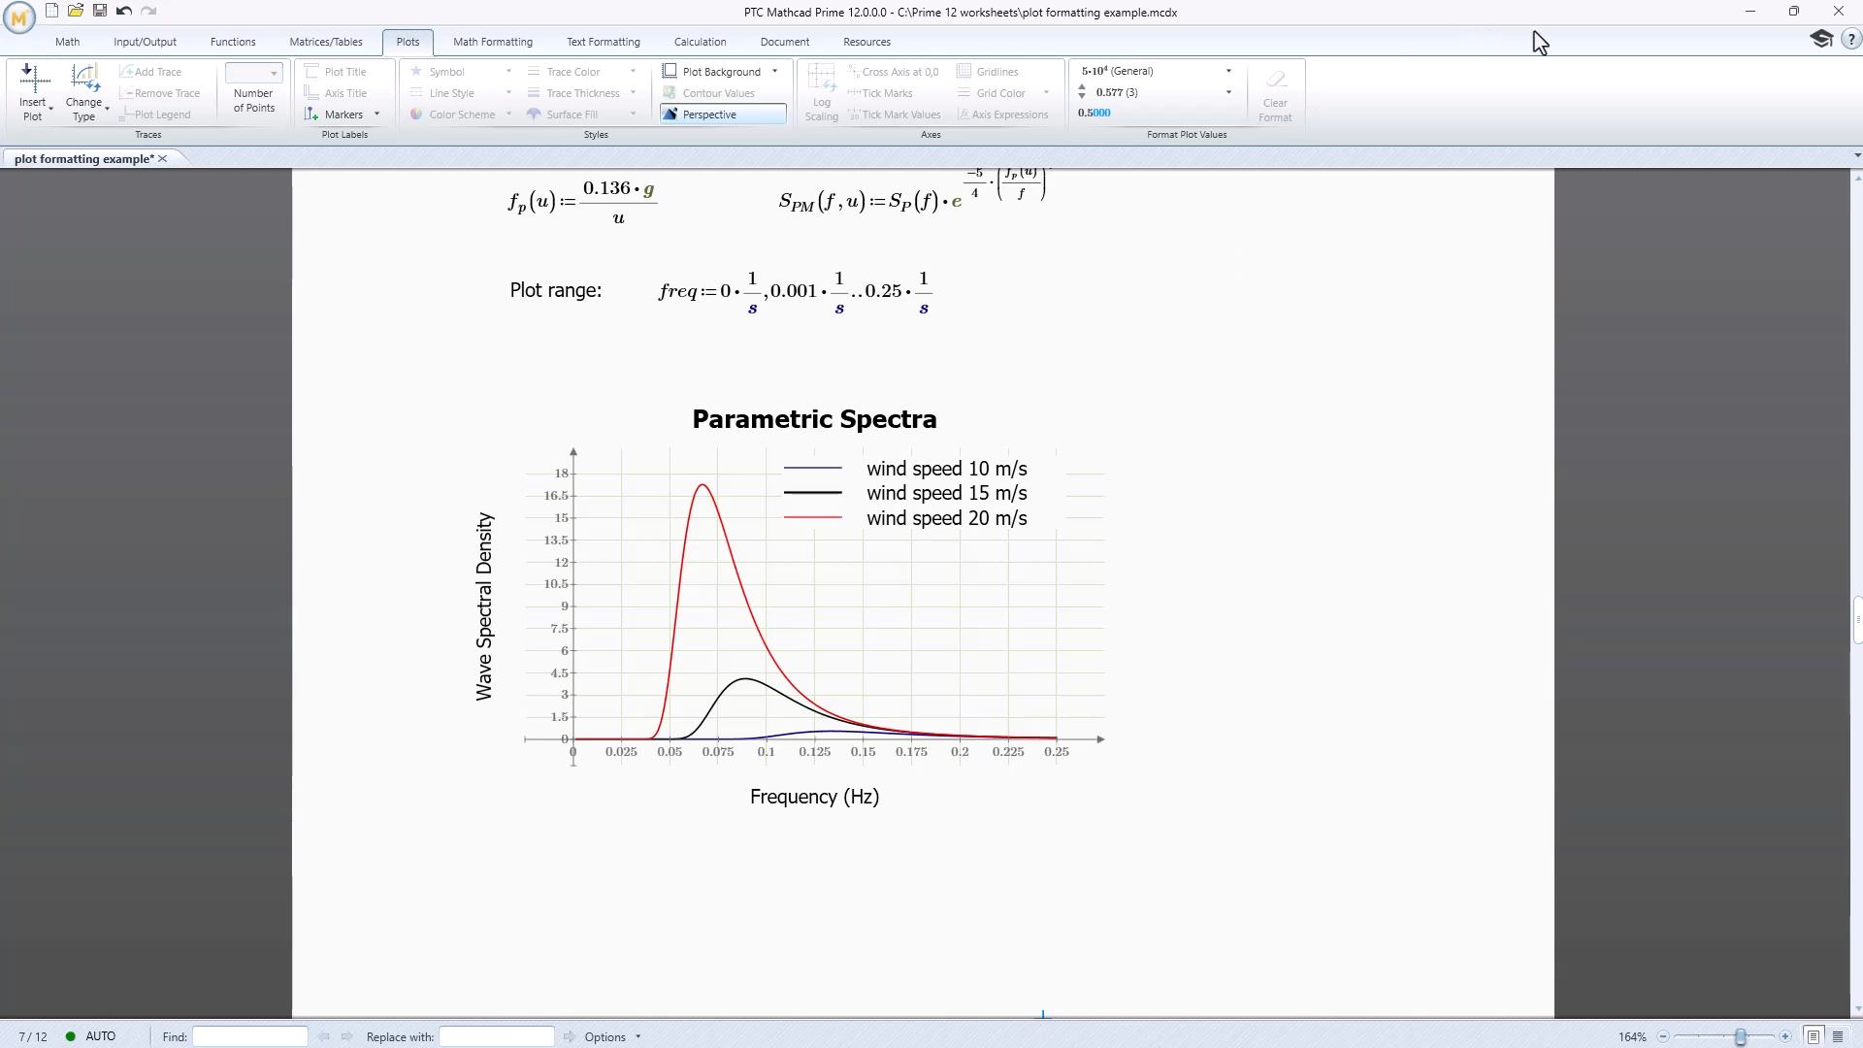Click in the Find input field
The image size is (1863, 1048).
tap(250, 1036)
